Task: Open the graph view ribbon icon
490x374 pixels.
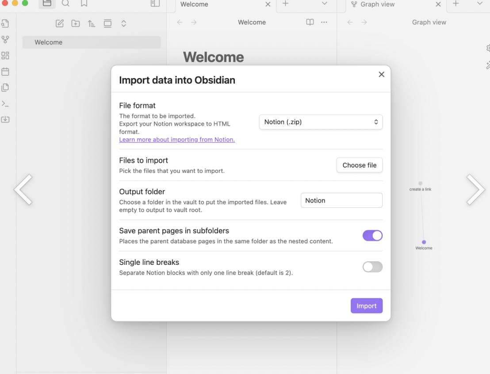Action: pyautogui.click(x=5, y=40)
